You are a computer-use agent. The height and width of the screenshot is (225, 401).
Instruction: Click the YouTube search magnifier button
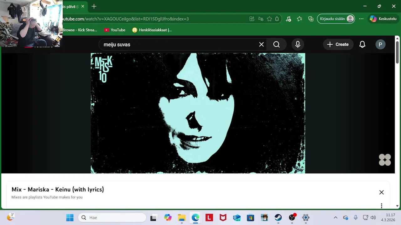pyautogui.click(x=276, y=44)
